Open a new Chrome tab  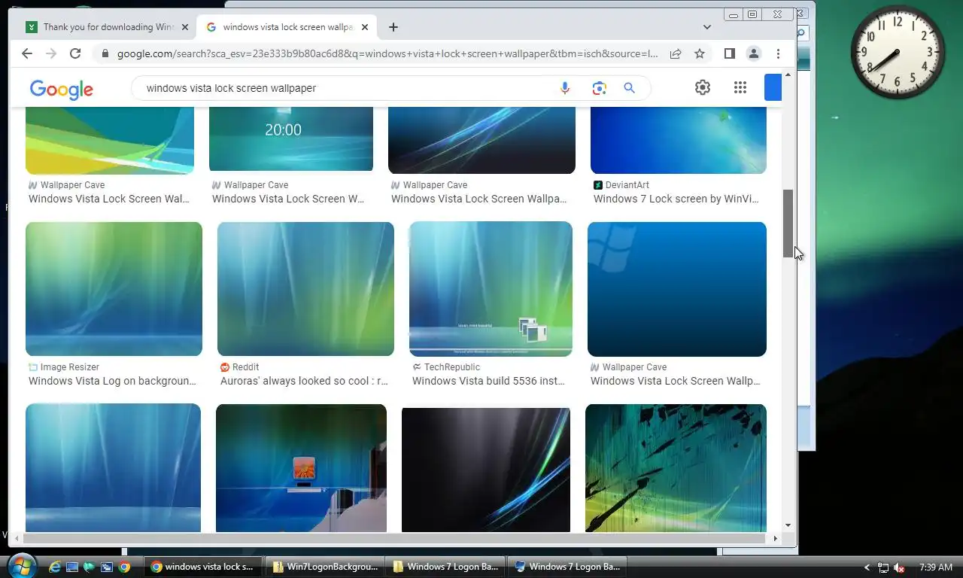click(393, 27)
